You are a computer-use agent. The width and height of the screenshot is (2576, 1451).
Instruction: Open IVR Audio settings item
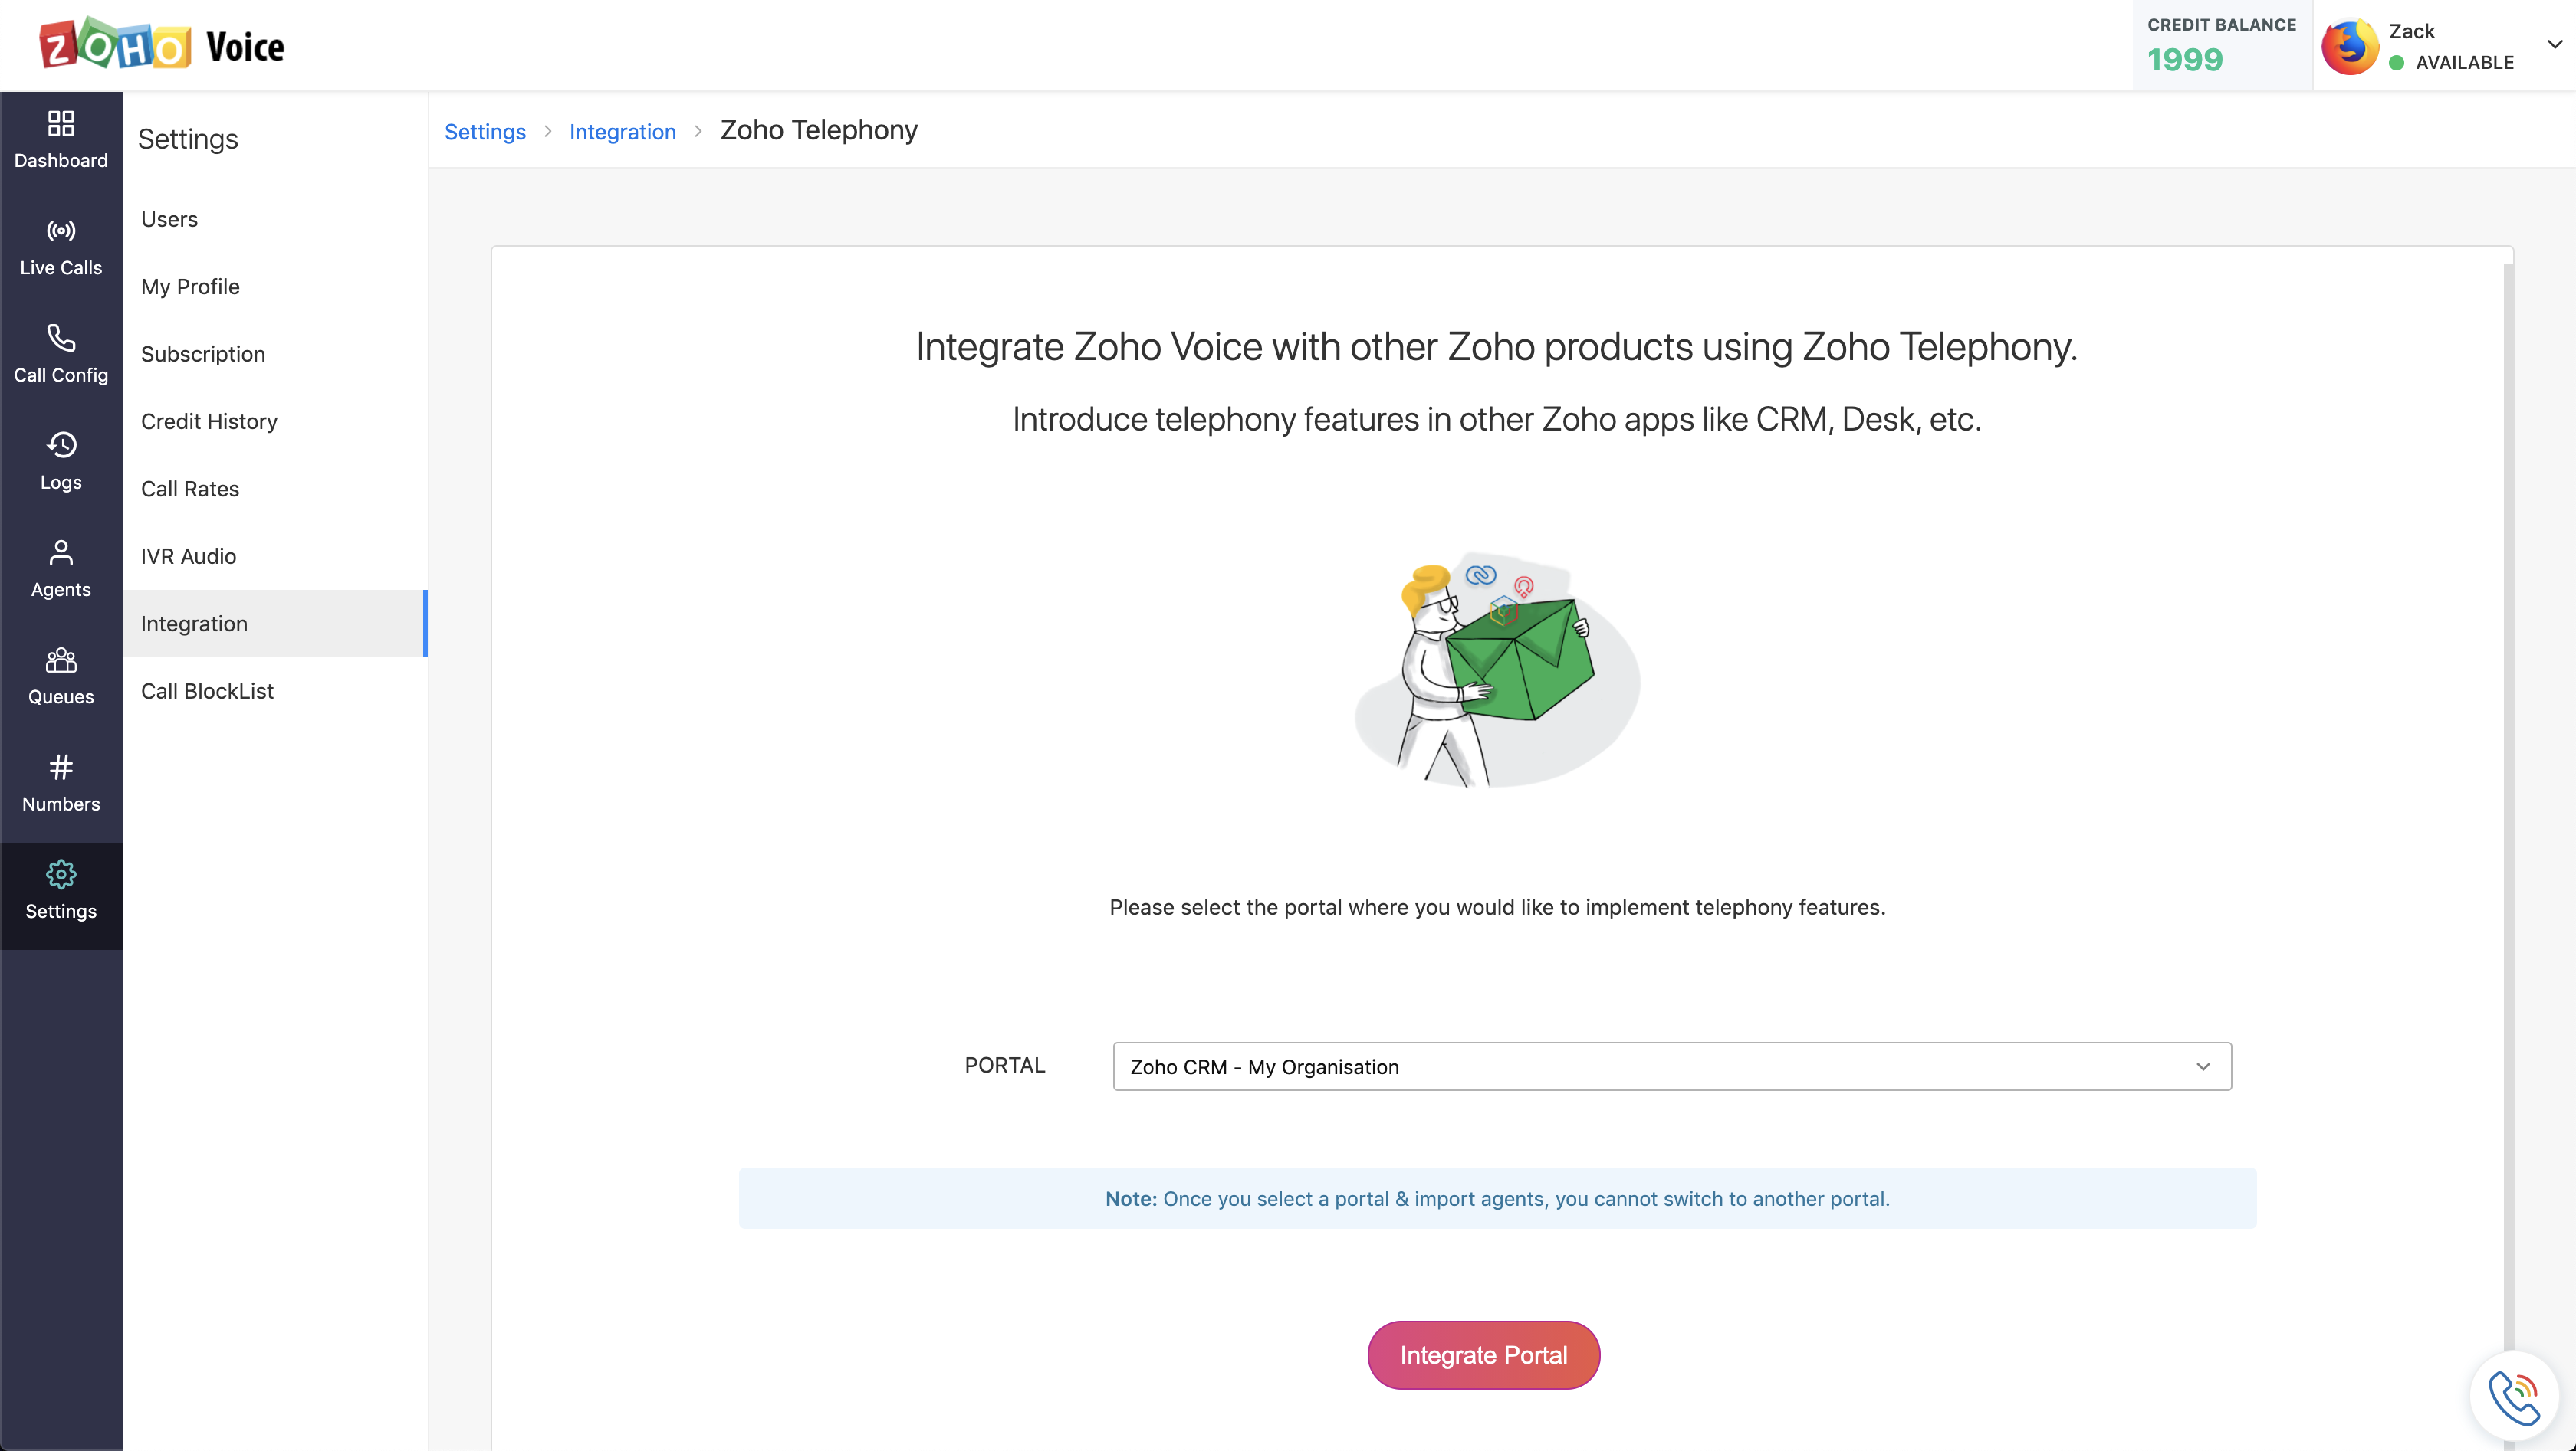coord(188,555)
